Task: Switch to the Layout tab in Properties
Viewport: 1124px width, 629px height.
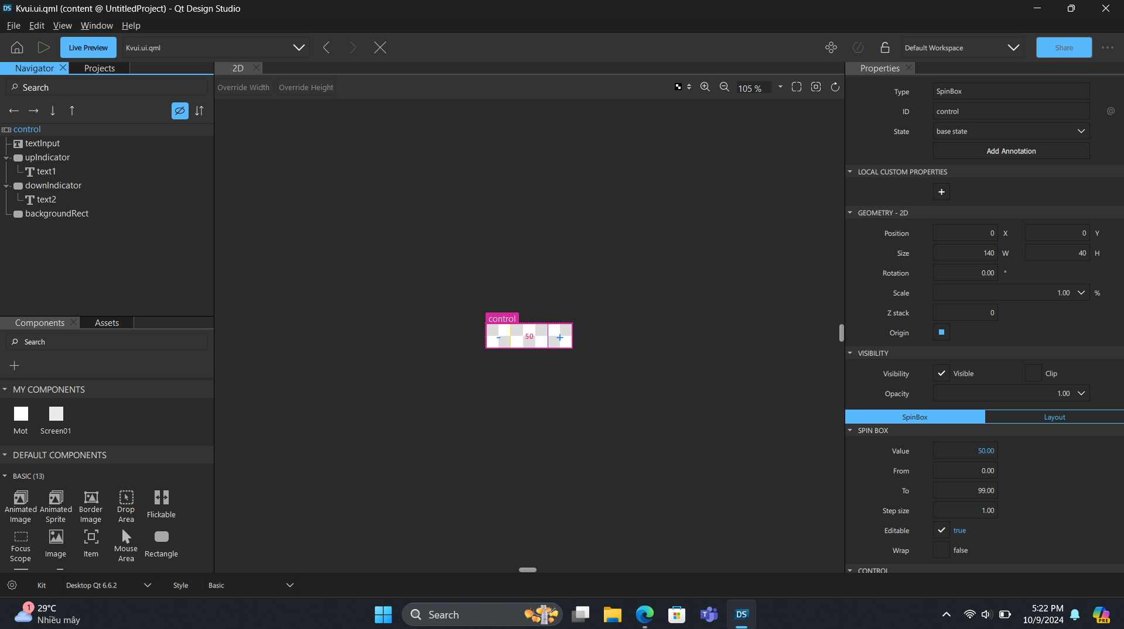Action: 1054,417
